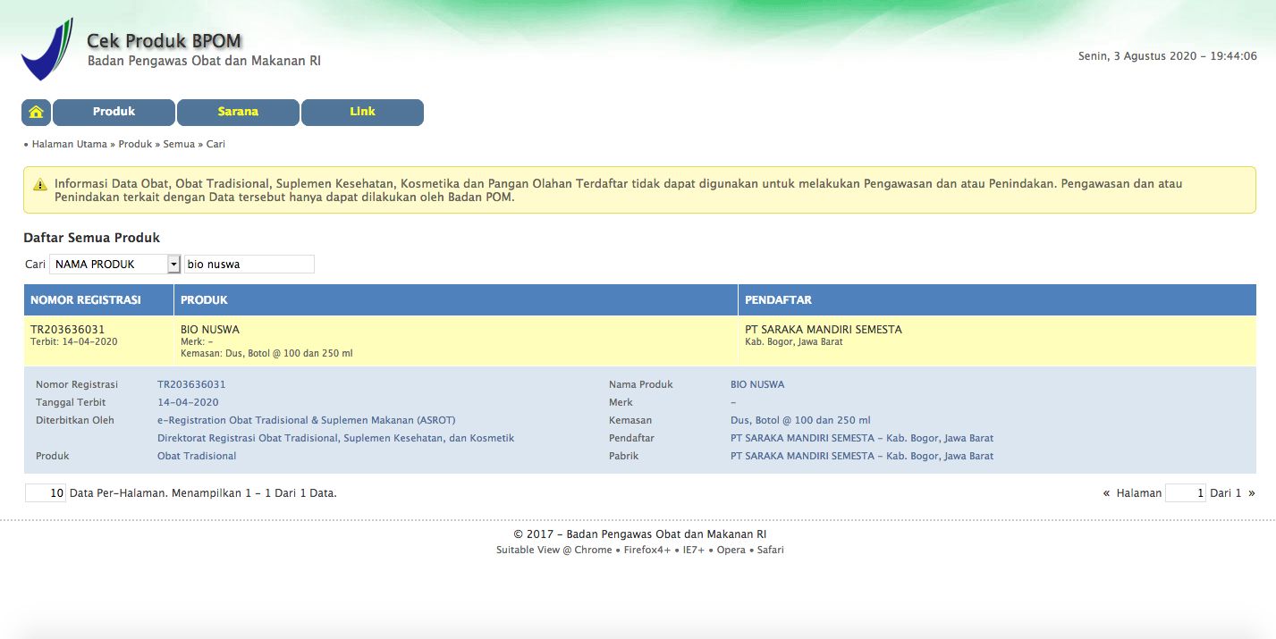This screenshot has width=1276, height=639.
Task: Open the Link menu
Action: pyautogui.click(x=362, y=113)
